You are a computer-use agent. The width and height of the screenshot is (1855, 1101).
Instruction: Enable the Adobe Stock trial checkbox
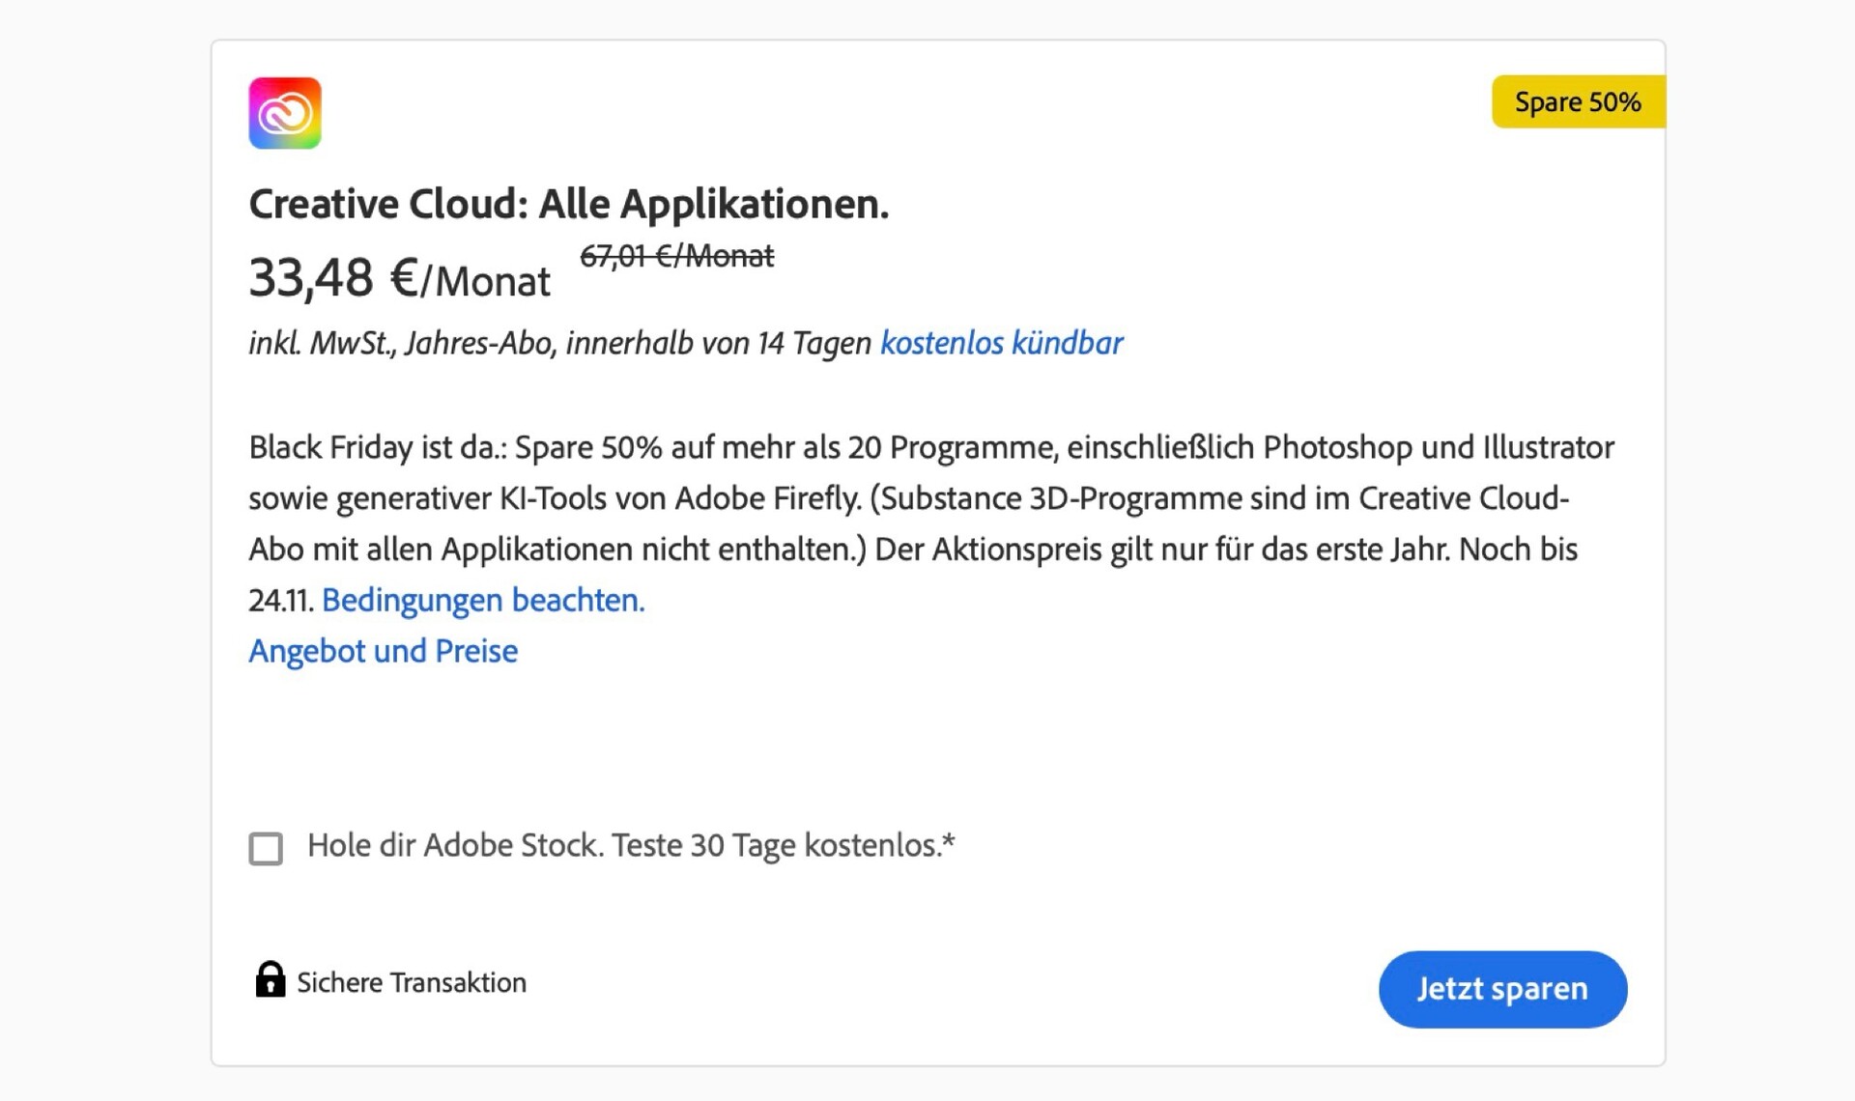coord(266,848)
